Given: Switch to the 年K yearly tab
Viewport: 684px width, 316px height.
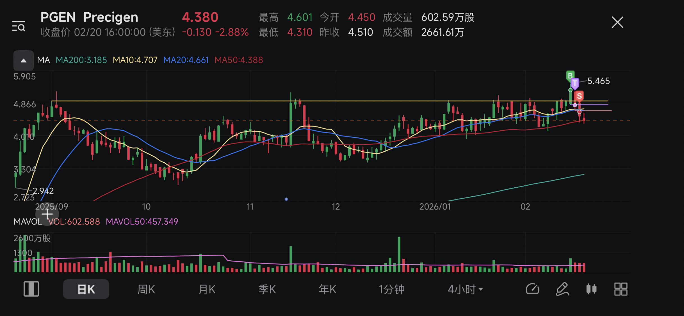Looking at the screenshot, I should pyautogui.click(x=327, y=289).
